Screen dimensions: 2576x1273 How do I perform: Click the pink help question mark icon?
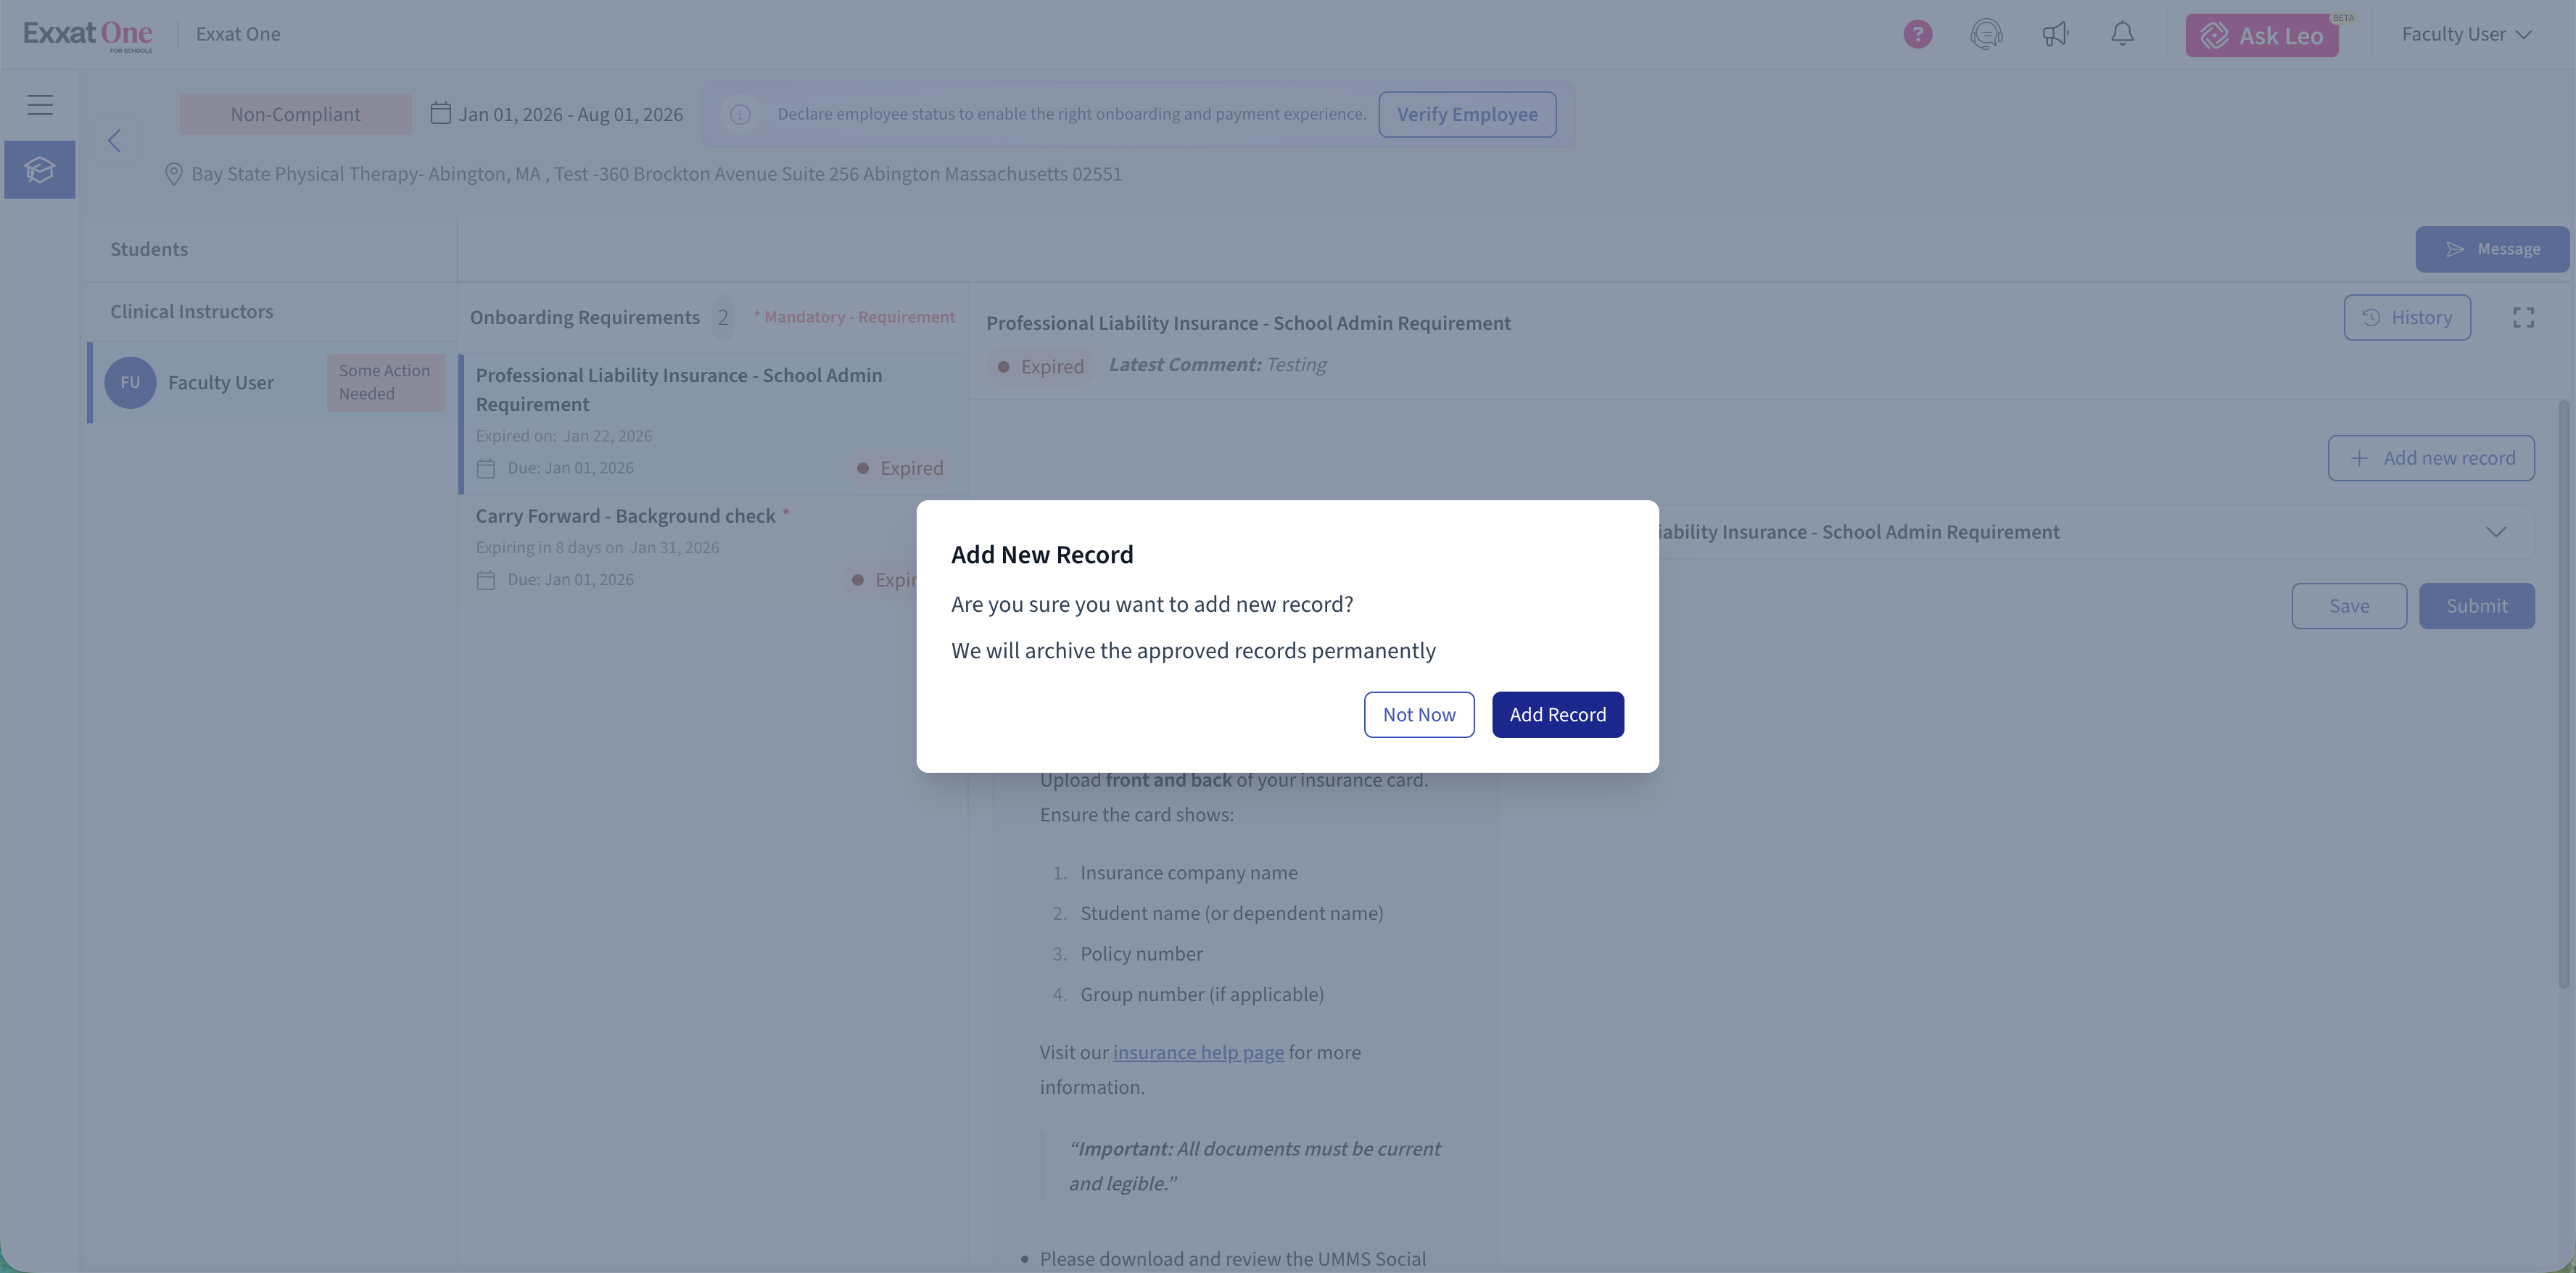tap(1917, 34)
